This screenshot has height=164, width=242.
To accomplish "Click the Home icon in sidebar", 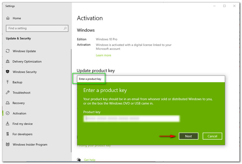I will click(8, 18).
